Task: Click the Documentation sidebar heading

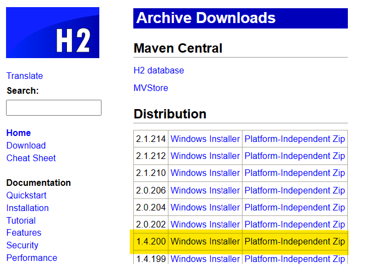Action: tap(38, 183)
